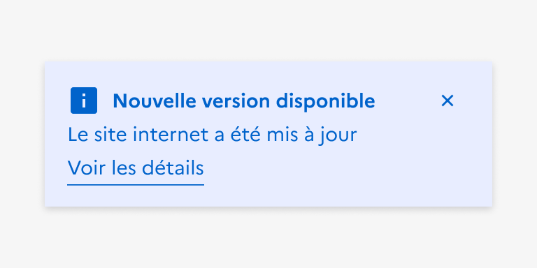Click the square 'i' information symbol
This screenshot has height=268, width=537.
coord(84,100)
